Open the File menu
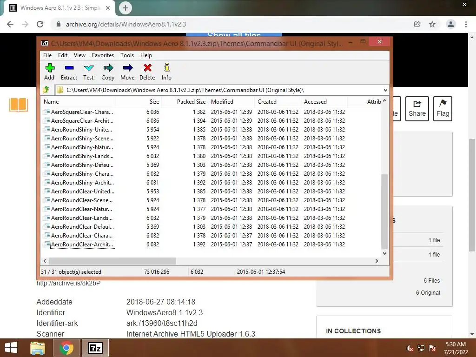This screenshot has width=476, height=357. click(47, 55)
